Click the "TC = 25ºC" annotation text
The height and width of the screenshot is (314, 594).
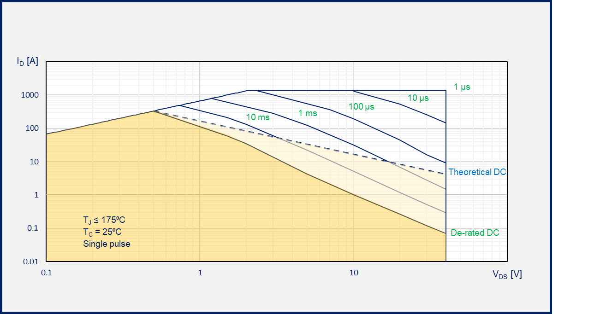coord(102,232)
